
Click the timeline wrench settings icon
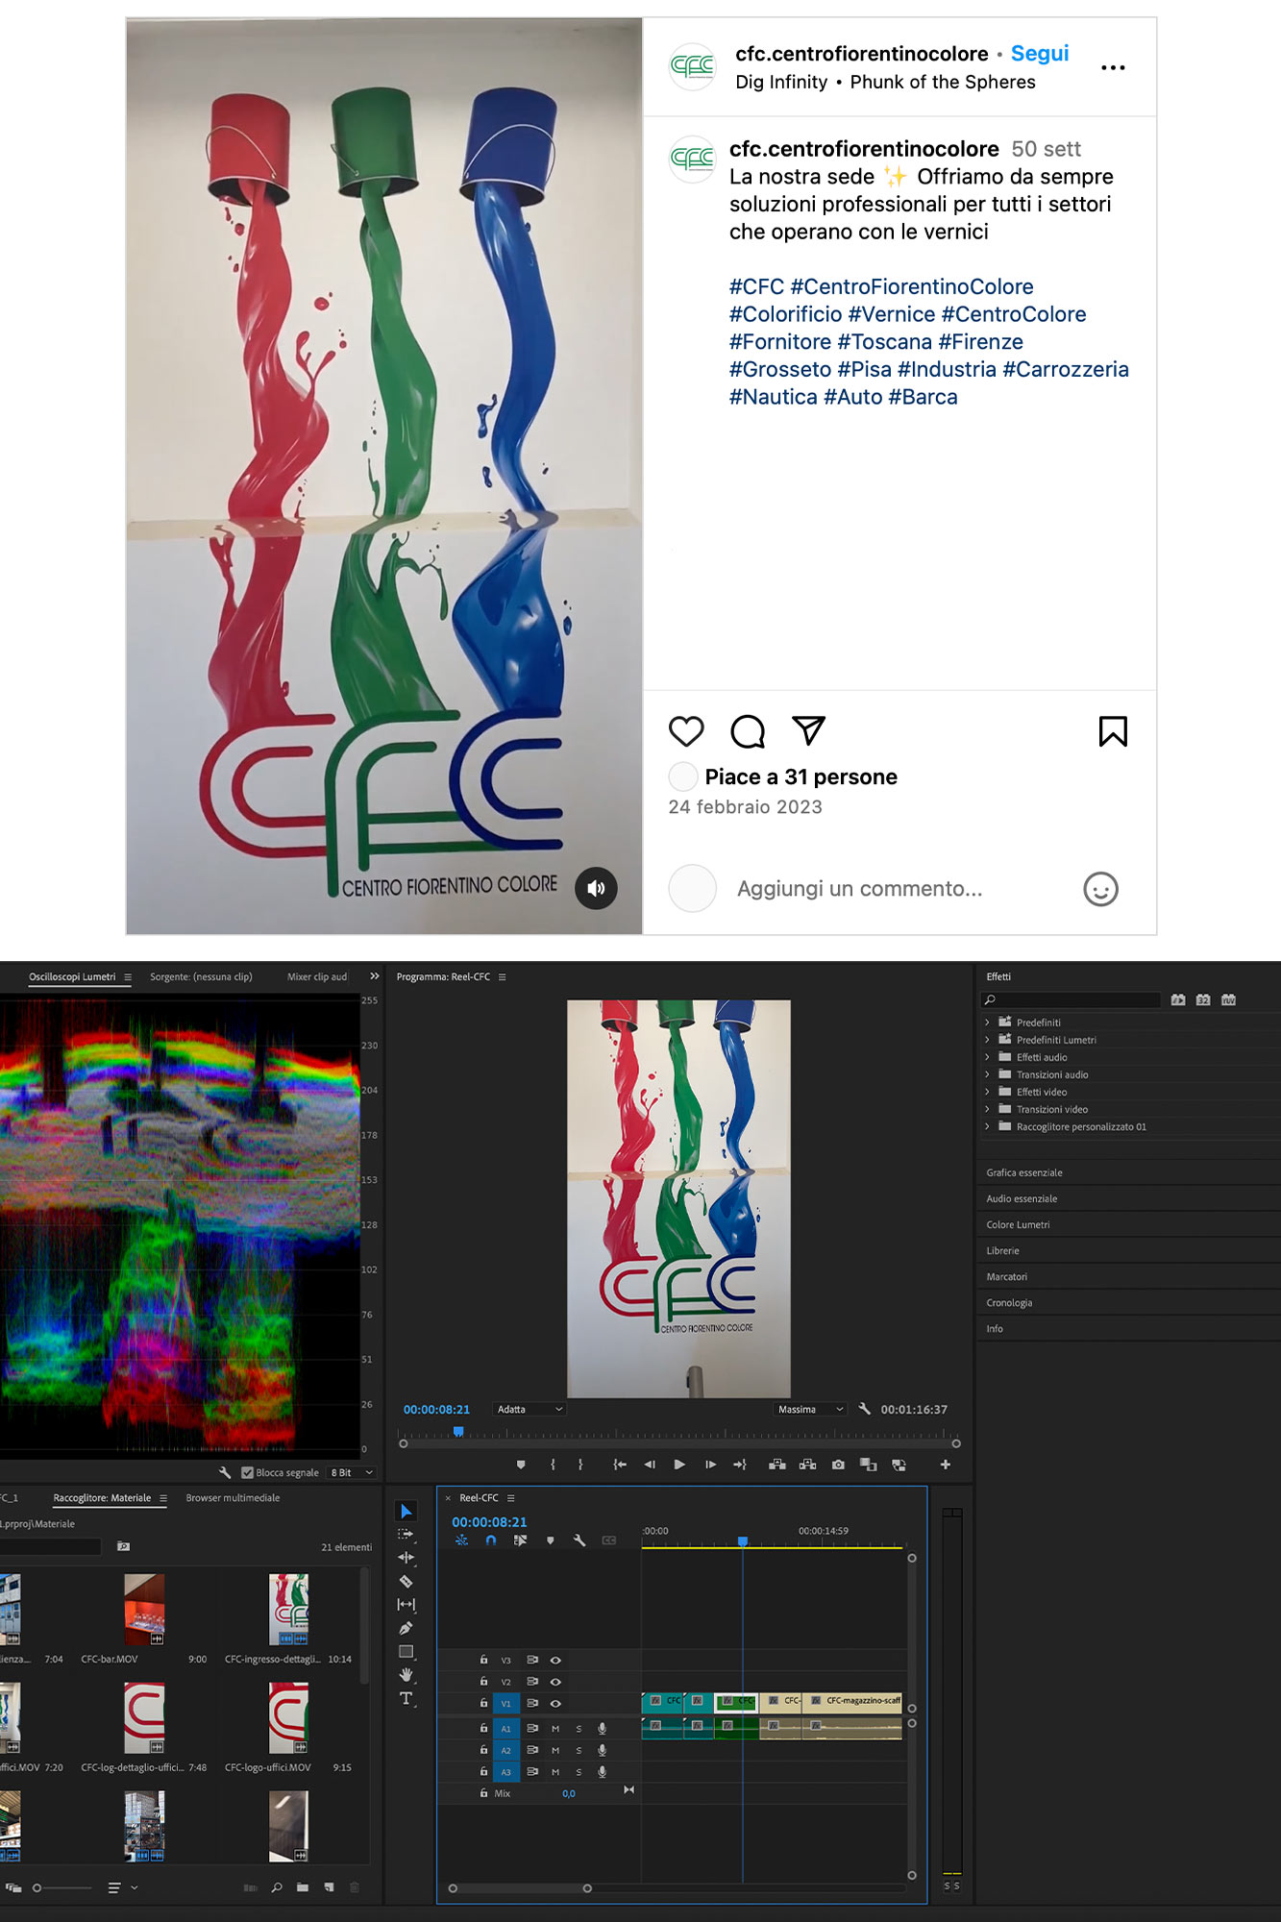(579, 1540)
